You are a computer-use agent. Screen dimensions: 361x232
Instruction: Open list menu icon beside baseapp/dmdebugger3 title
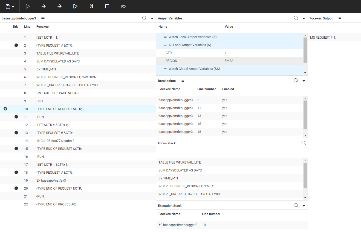(43, 18)
